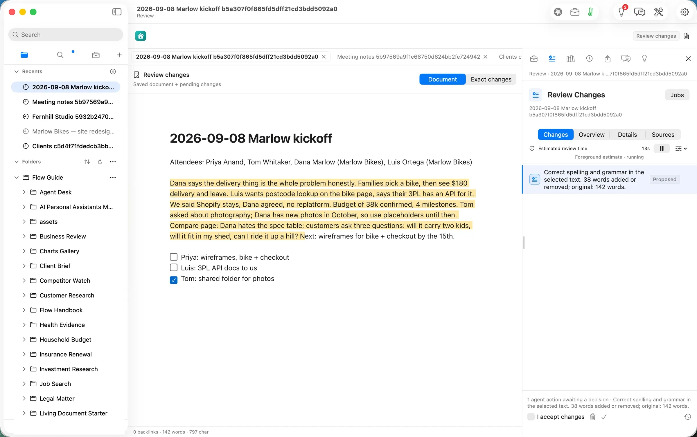The height and width of the screenshot is (437, 697).
Task: Switch to the Details tab
Action: 627,135
